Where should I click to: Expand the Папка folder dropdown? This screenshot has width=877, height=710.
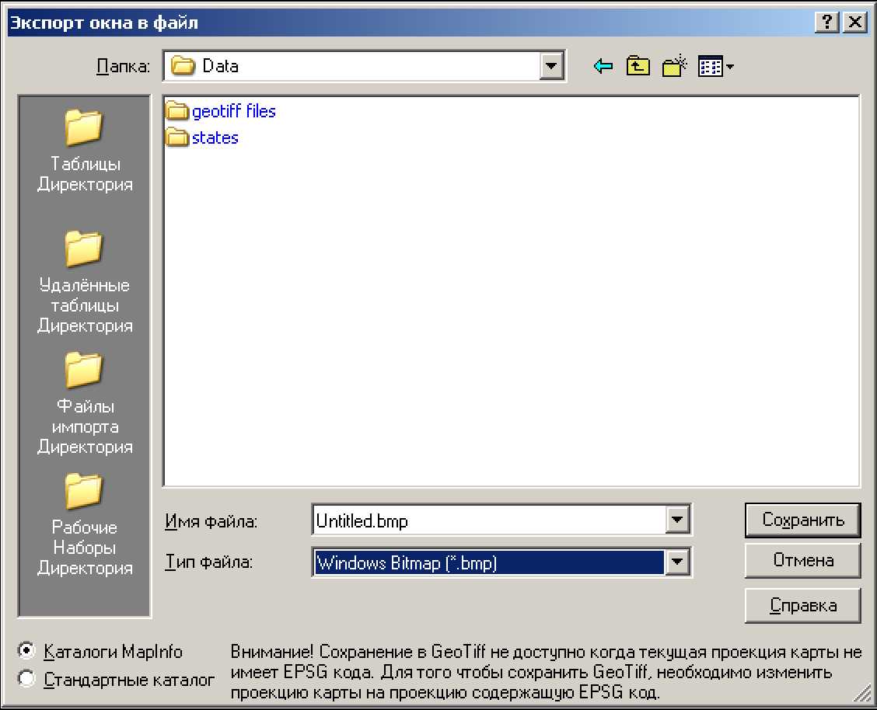point(551,67)
